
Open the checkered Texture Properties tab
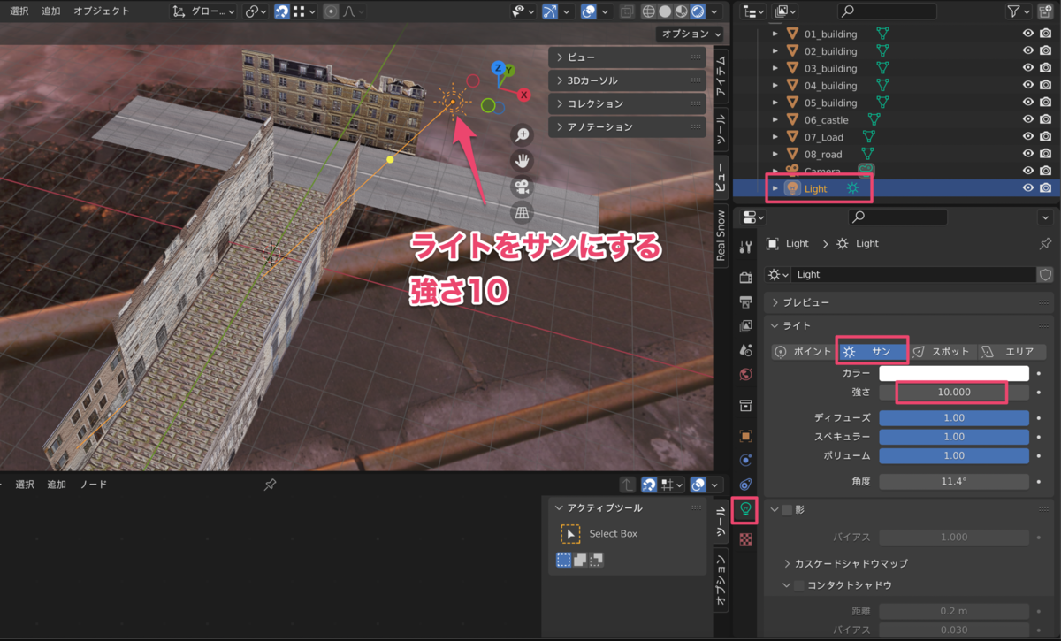click(745, 538)
